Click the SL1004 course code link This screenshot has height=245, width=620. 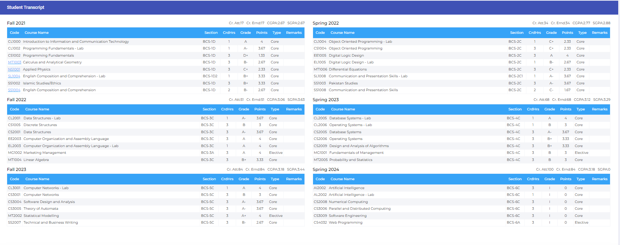[x=14, y=76]
